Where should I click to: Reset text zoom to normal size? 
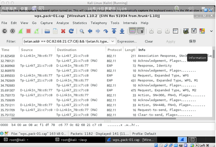click(x=167, y=31)
